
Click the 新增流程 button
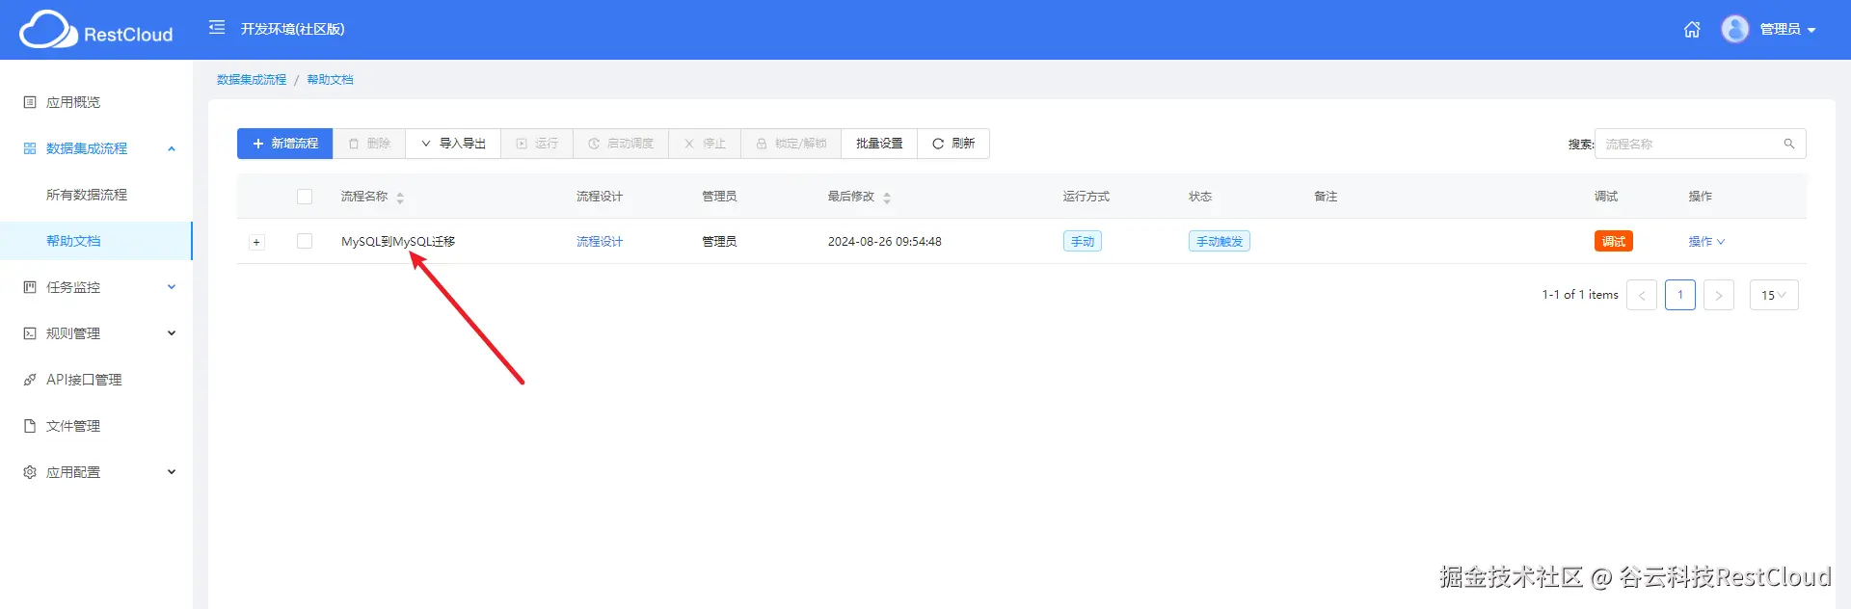[284, 144]
